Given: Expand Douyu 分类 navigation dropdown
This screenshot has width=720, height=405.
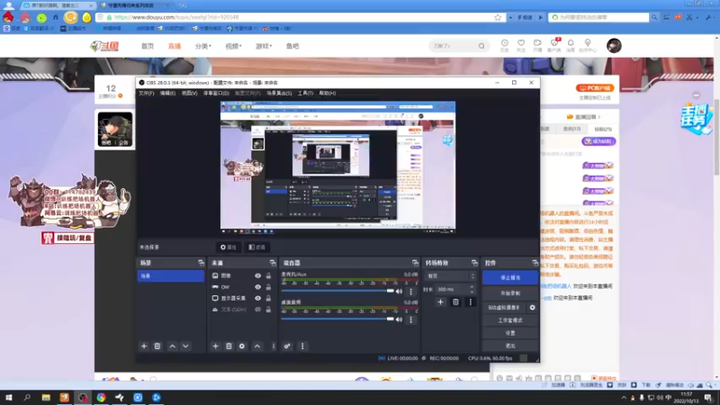Looking at the screenshot, I should (x=203, y=46).
